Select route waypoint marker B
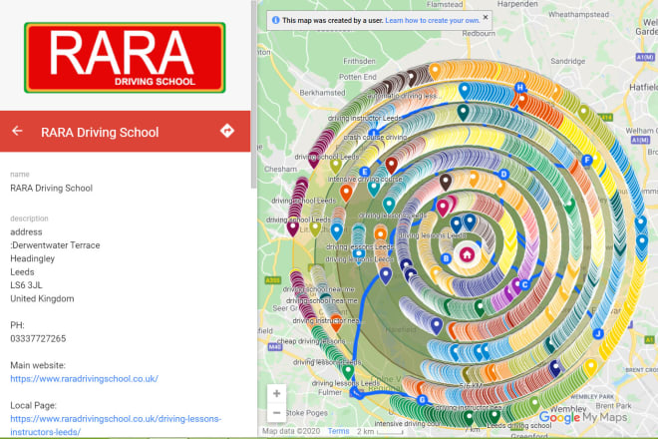 446,258
